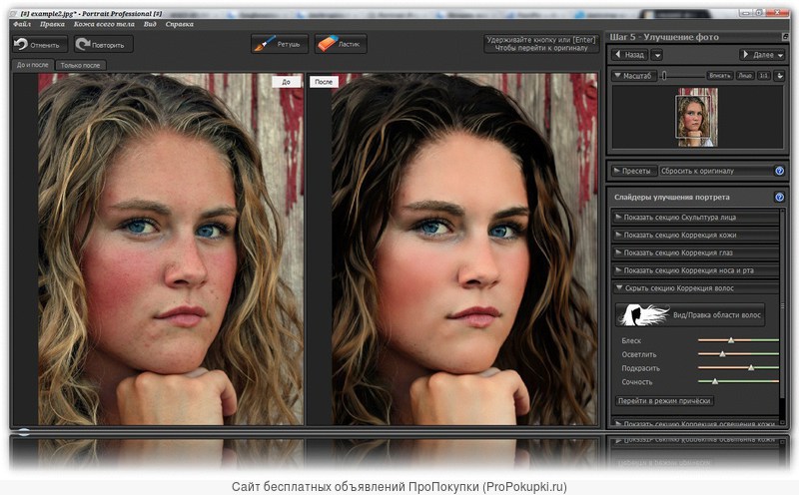Click Перейти в режим причёски button
Screen dimensions: 799x495
tap(664, 401)
